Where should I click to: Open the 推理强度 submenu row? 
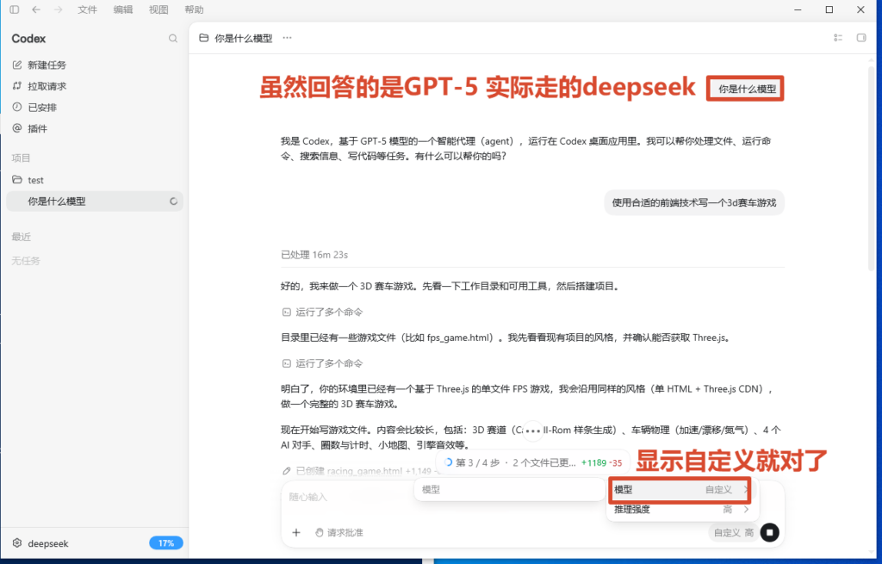click(682, 510)
